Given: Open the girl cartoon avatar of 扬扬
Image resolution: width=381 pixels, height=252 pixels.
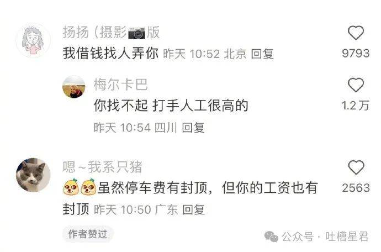Looking at the screenshot, I should (x=33, y=40).
